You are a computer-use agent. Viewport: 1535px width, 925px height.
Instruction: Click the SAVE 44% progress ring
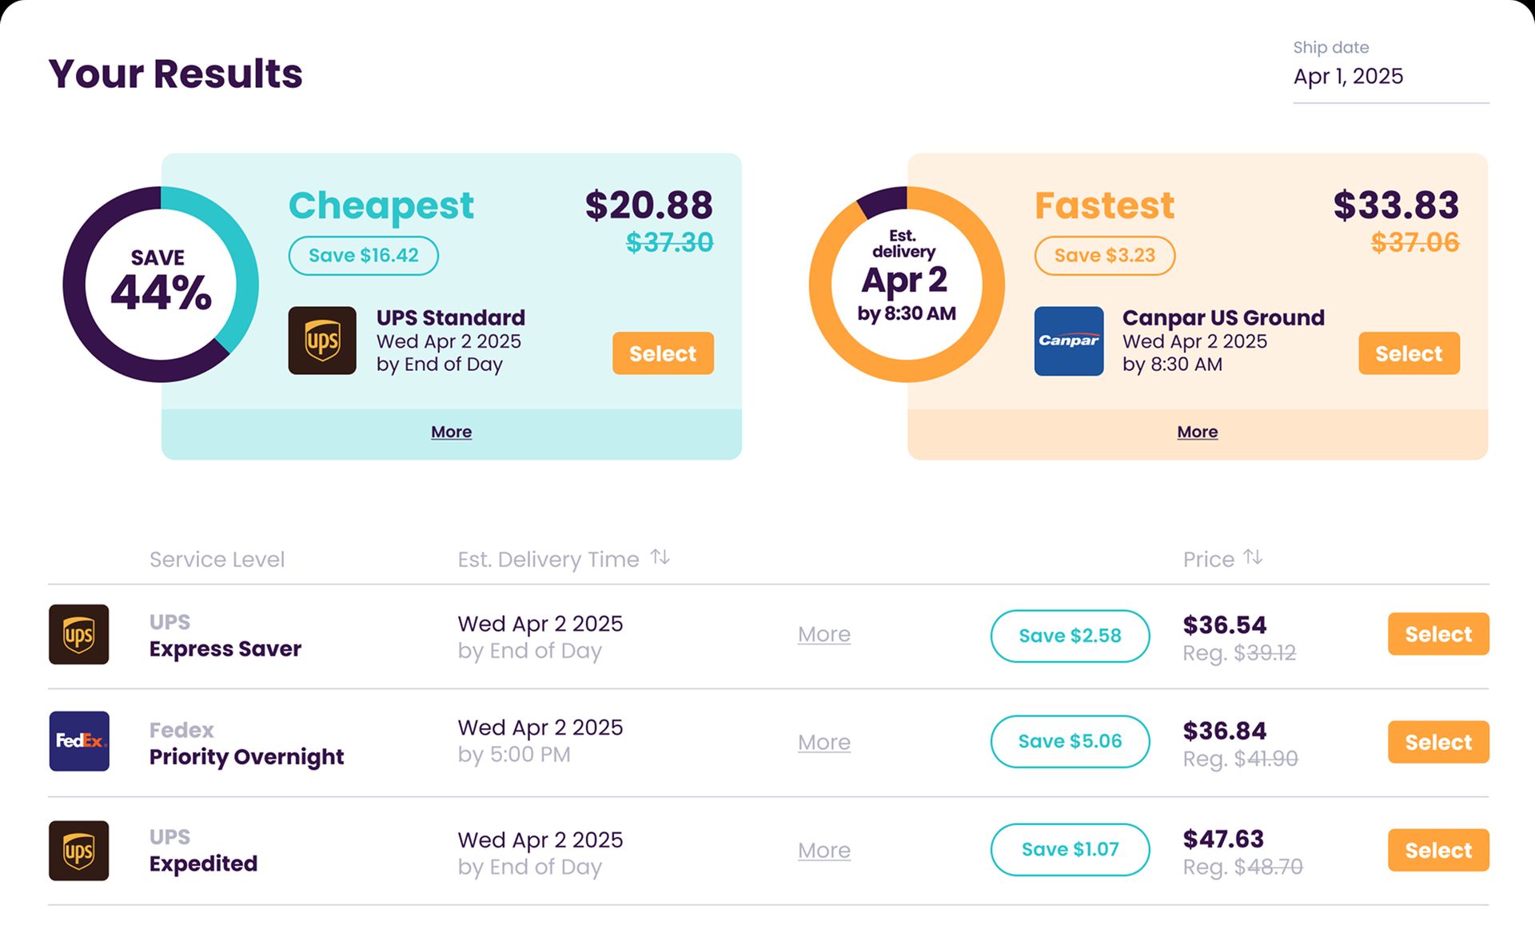coord(161,284)
